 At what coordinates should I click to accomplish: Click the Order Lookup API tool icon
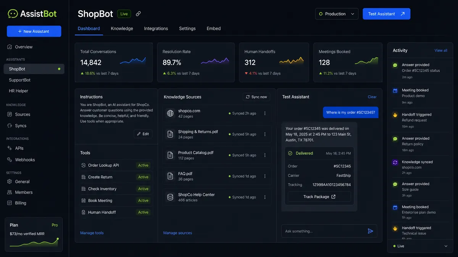click(x=84, y=165)
